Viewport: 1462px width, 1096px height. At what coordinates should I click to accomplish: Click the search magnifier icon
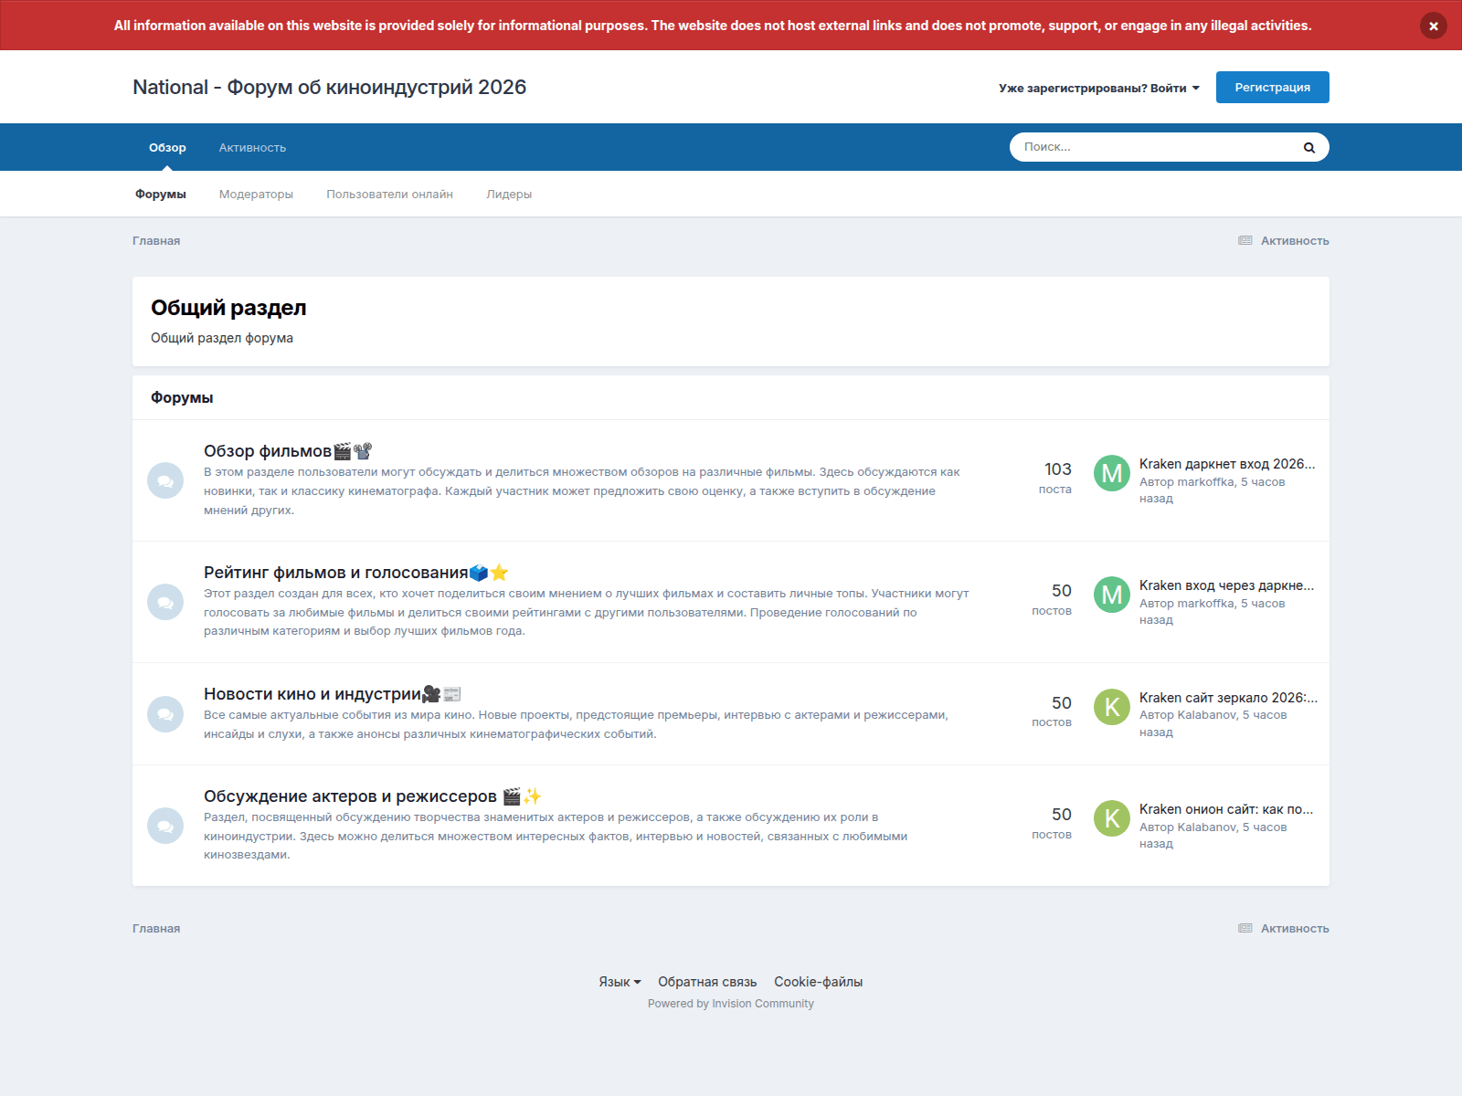coord(1308,147)
